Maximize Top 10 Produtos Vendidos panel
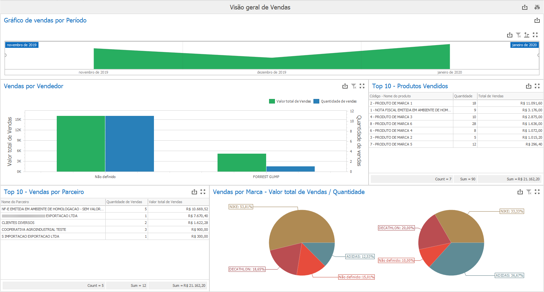The image size is (544, 292). (x=537, y=86)
